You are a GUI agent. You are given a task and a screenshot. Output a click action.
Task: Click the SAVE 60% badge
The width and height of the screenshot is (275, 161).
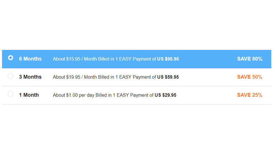point(250,59)
